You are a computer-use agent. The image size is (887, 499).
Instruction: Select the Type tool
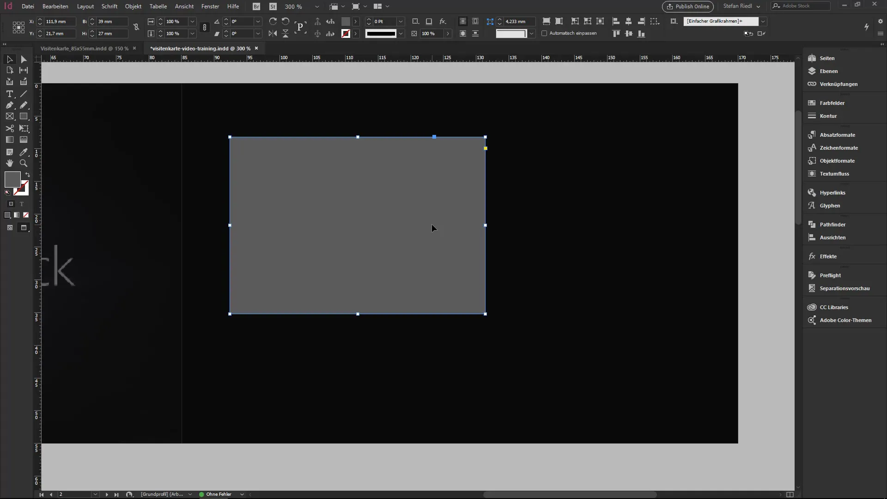[x=10, y=94]
